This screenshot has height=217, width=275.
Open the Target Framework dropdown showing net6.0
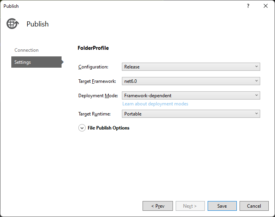[191, 81]
